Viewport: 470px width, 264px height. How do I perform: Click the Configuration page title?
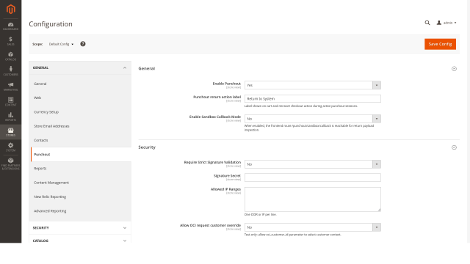click(x=51, y=24)
